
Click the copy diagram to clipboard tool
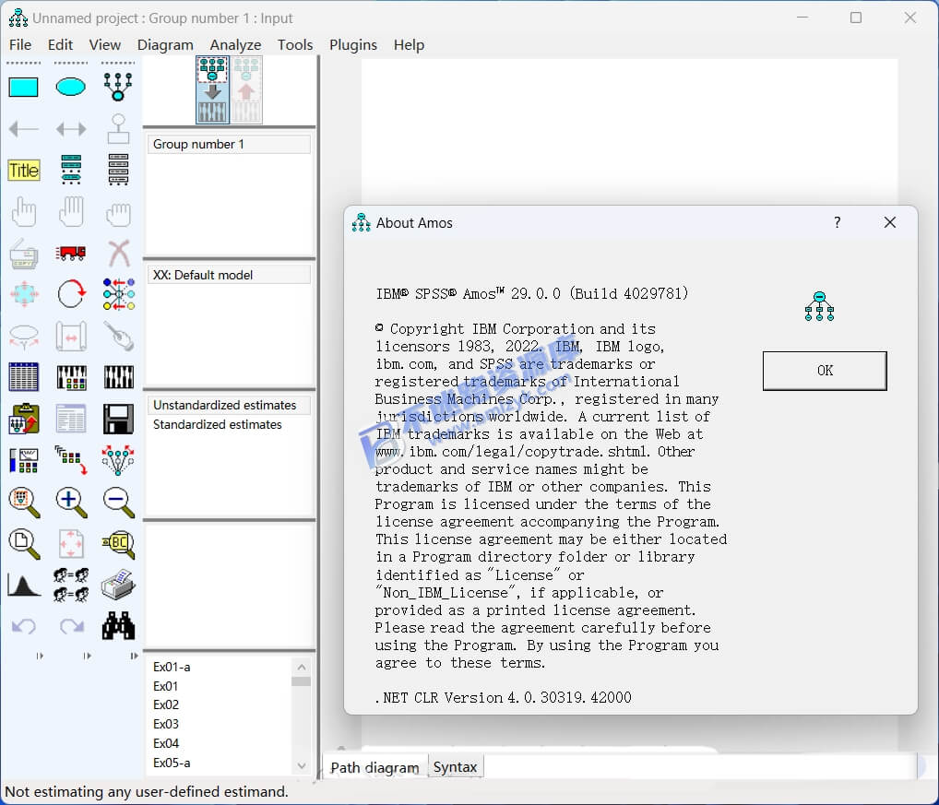(x=24, y=419)
